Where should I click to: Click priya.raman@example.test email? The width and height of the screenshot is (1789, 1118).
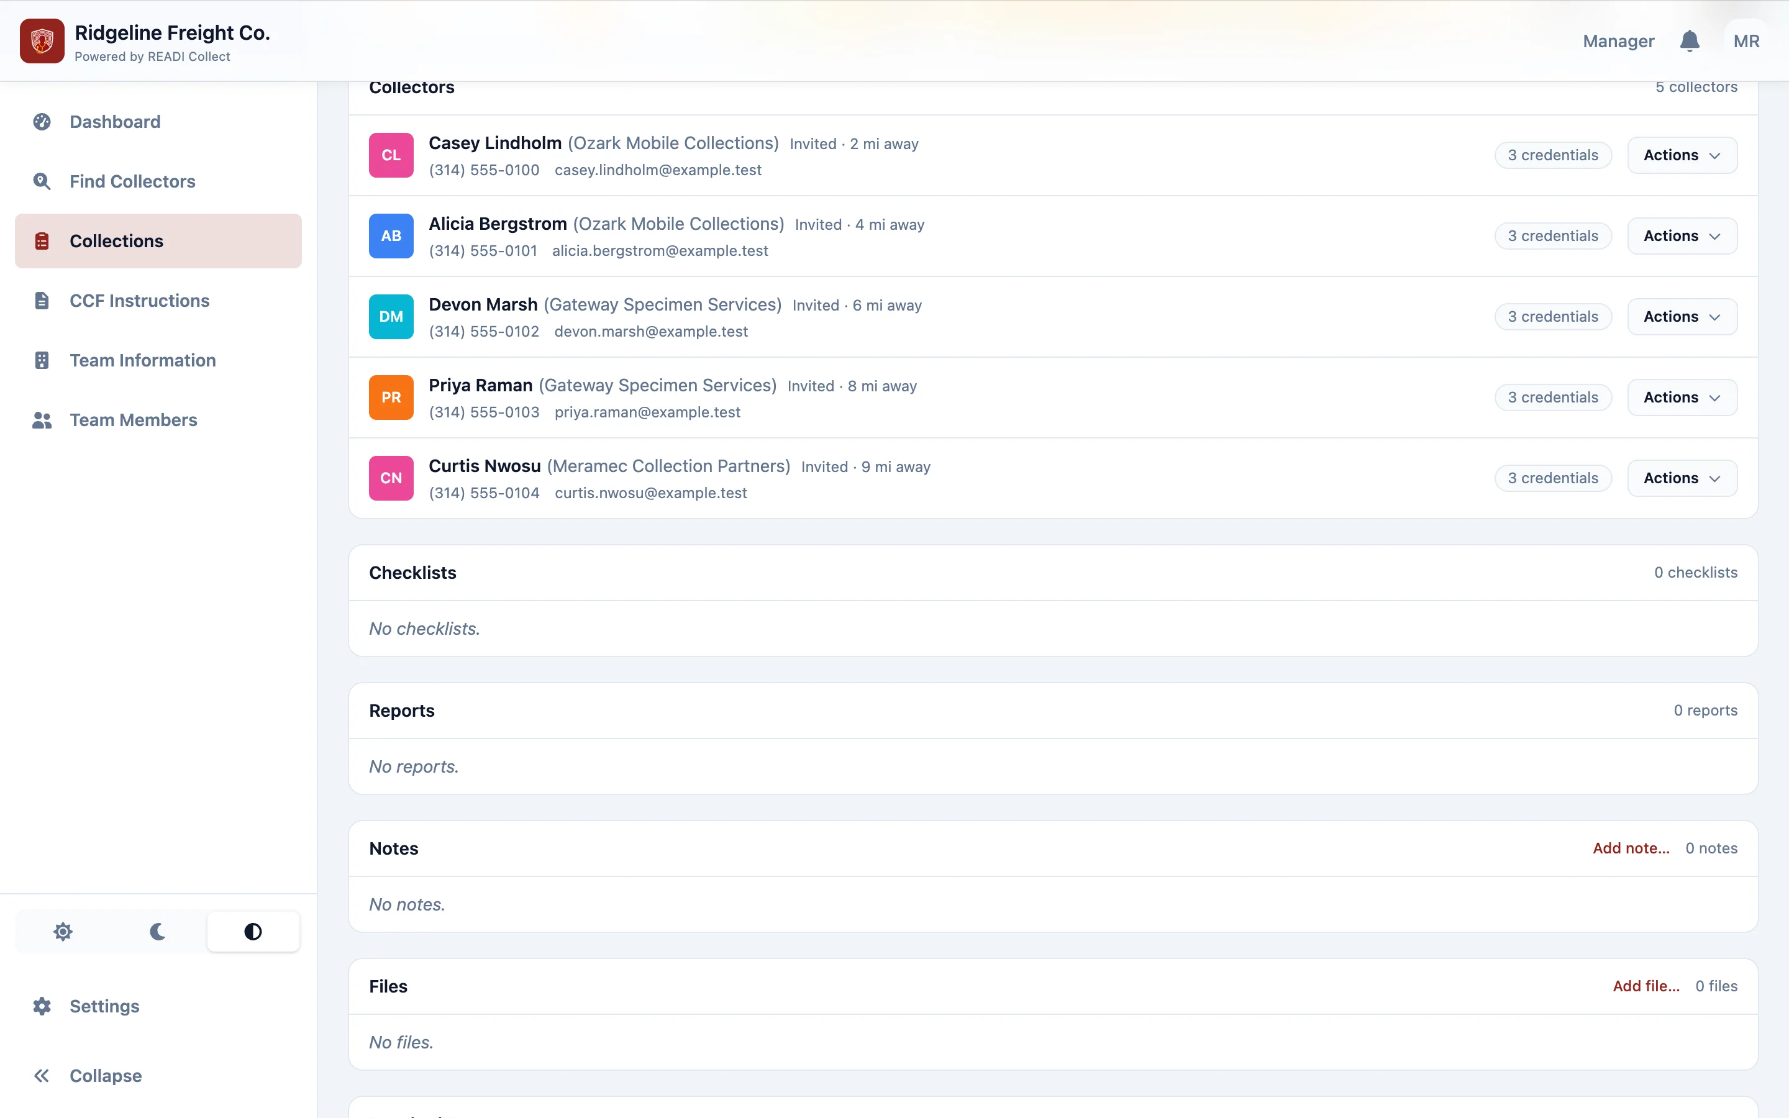point(648,412)
